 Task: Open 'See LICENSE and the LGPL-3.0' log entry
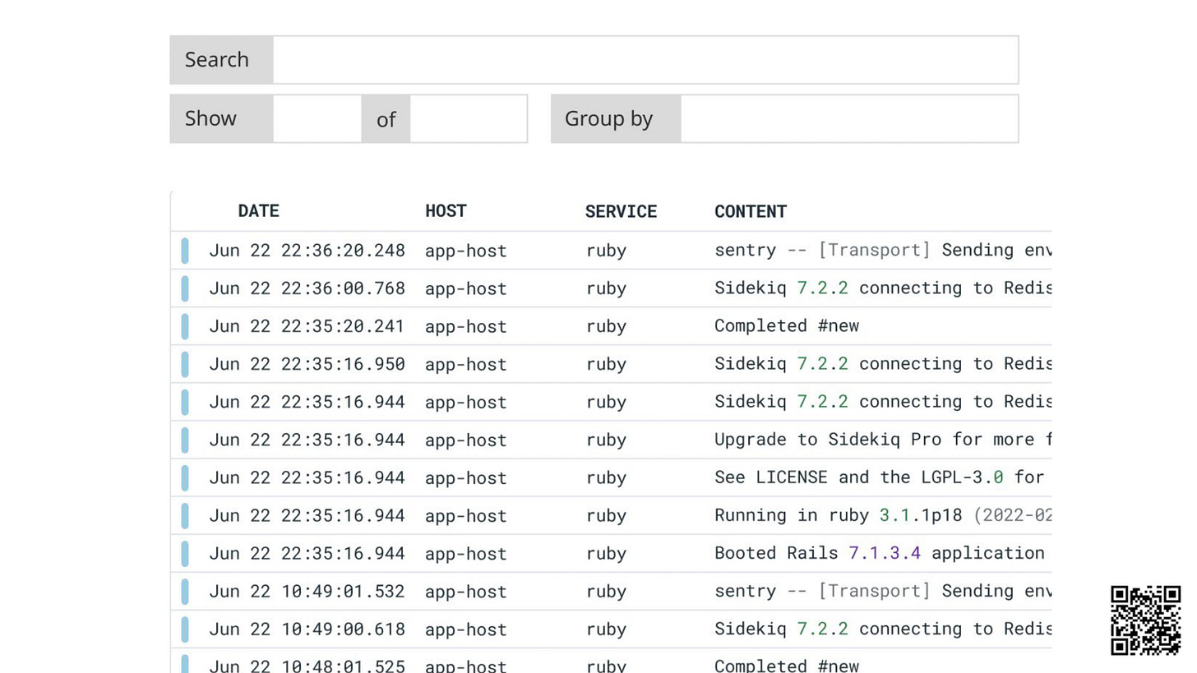click(x=880, y=477)
